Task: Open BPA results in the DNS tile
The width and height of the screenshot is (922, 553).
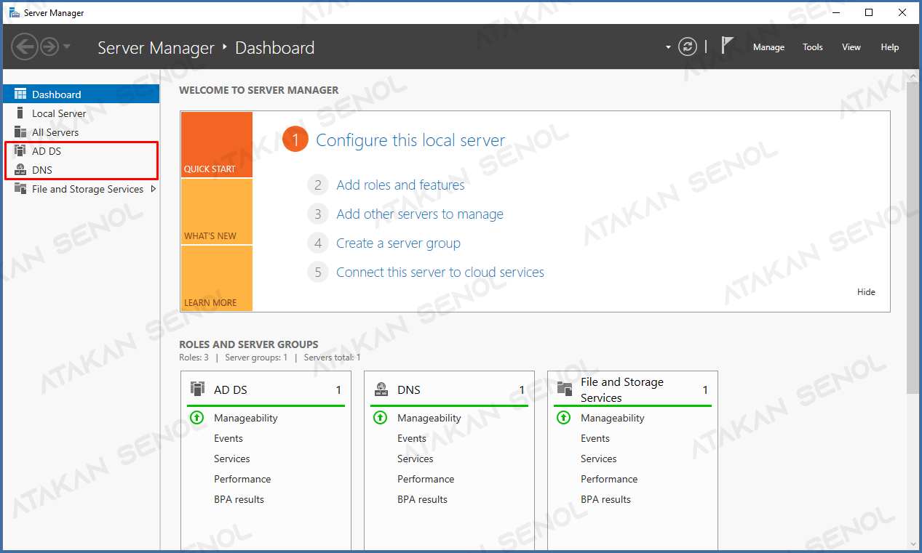Action: click(422, 499)
